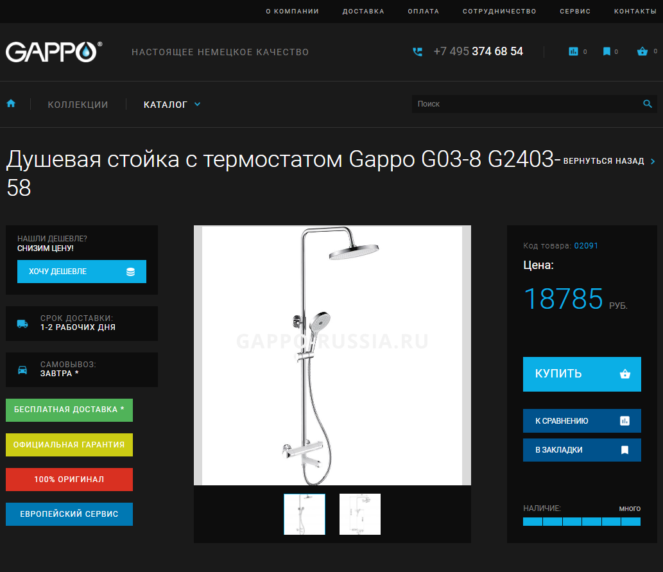Click the delivery truck icon
The height and width of the screenshot is (572, 663).
tap(22, 324)
